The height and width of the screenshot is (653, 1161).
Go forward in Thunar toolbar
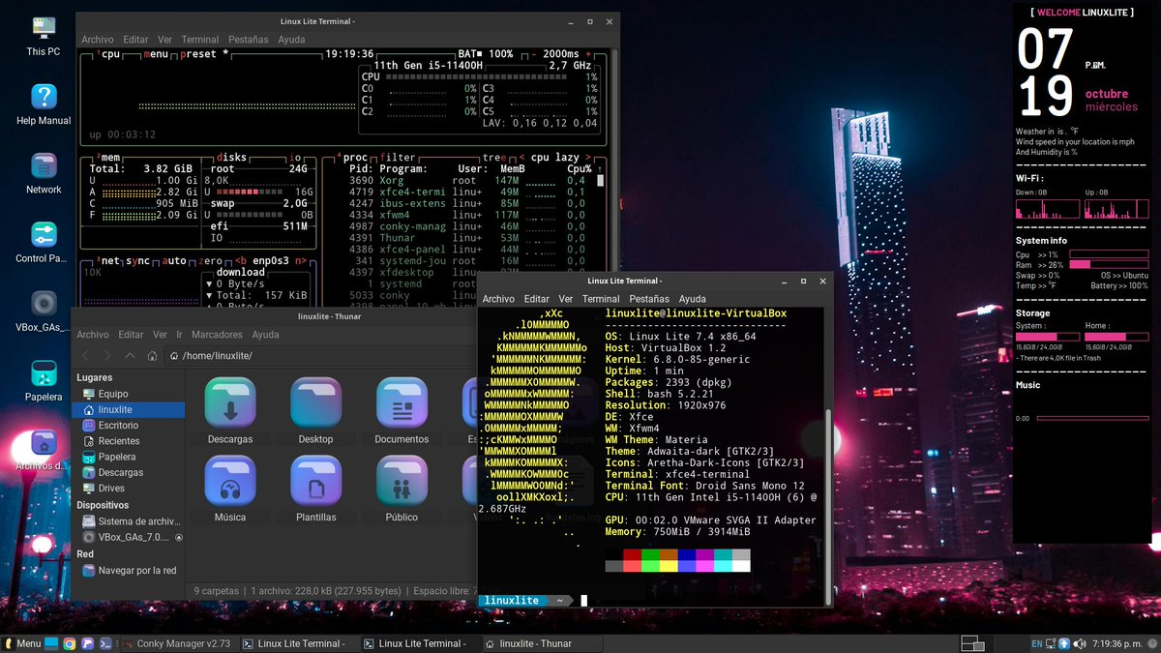coord(107,356)
